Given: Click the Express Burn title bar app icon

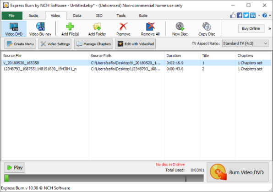Looking at the screenshot, I should (6, 5).
